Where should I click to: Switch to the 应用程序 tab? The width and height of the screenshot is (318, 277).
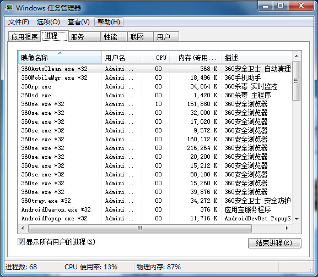[24, 37]
